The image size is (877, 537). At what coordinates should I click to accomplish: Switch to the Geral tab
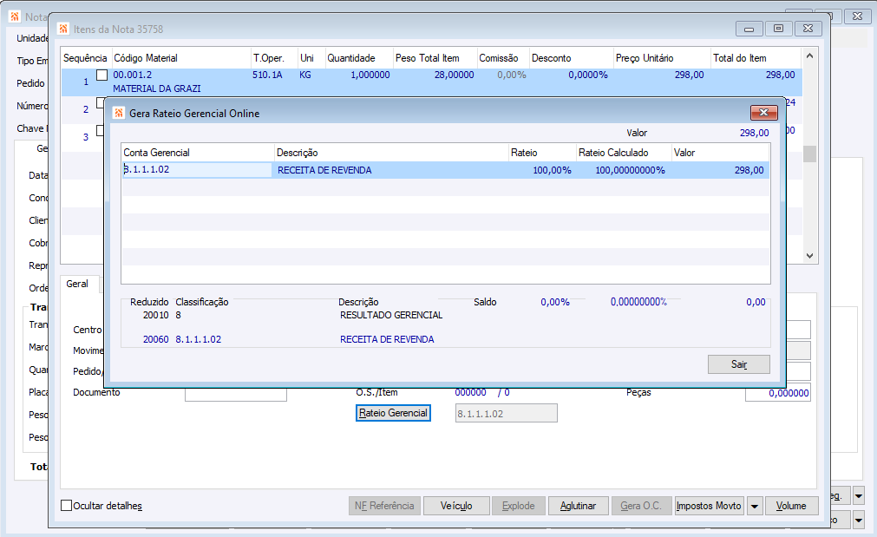coord(77,285)
